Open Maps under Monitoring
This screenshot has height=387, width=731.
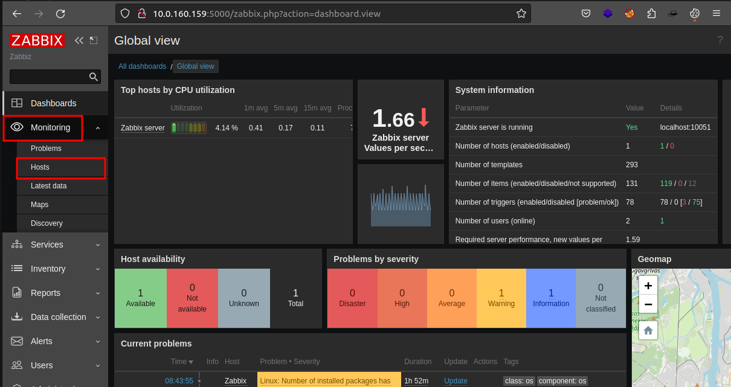(39, 205)
